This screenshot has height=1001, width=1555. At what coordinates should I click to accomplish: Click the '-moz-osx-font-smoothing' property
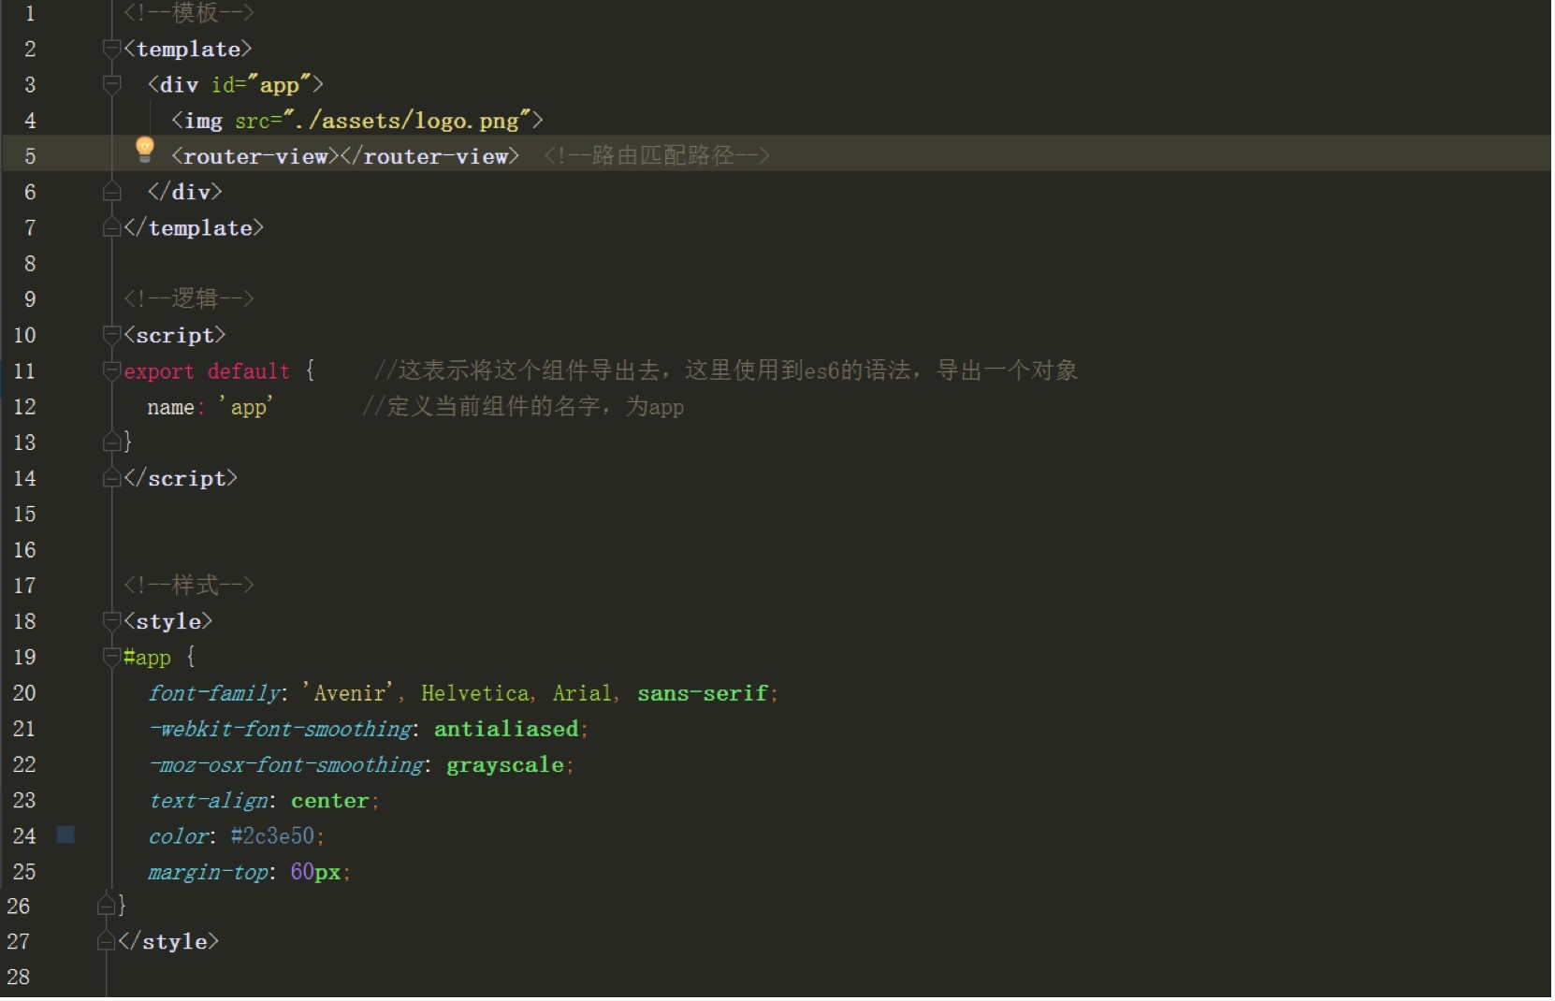286,765
